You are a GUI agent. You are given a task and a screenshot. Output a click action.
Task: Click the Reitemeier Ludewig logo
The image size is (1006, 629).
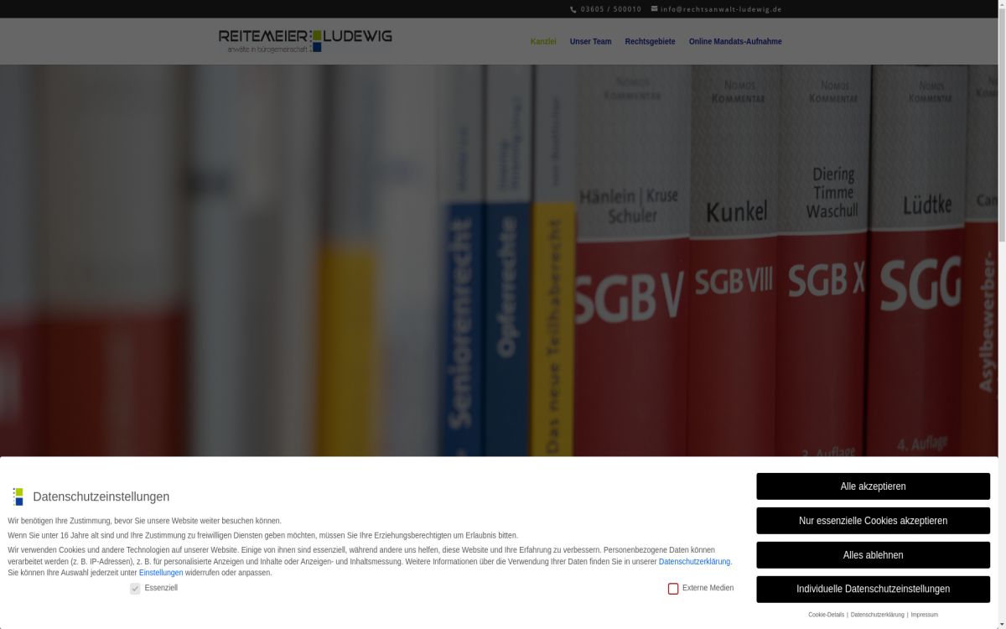[x=305, y=40]
